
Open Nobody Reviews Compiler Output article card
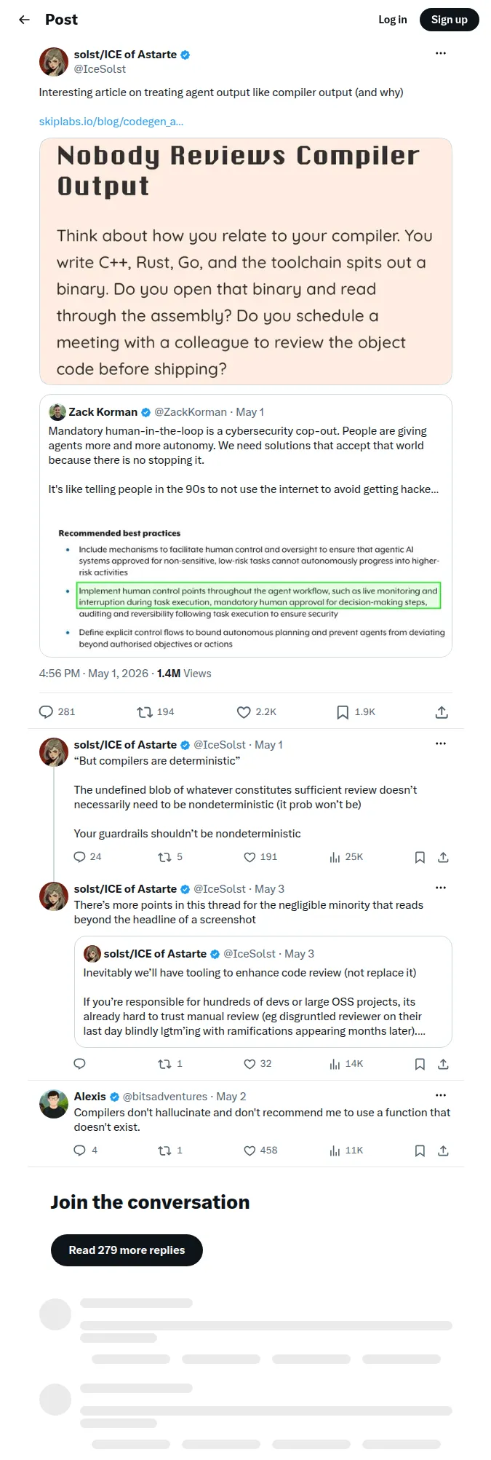(246, 261)
